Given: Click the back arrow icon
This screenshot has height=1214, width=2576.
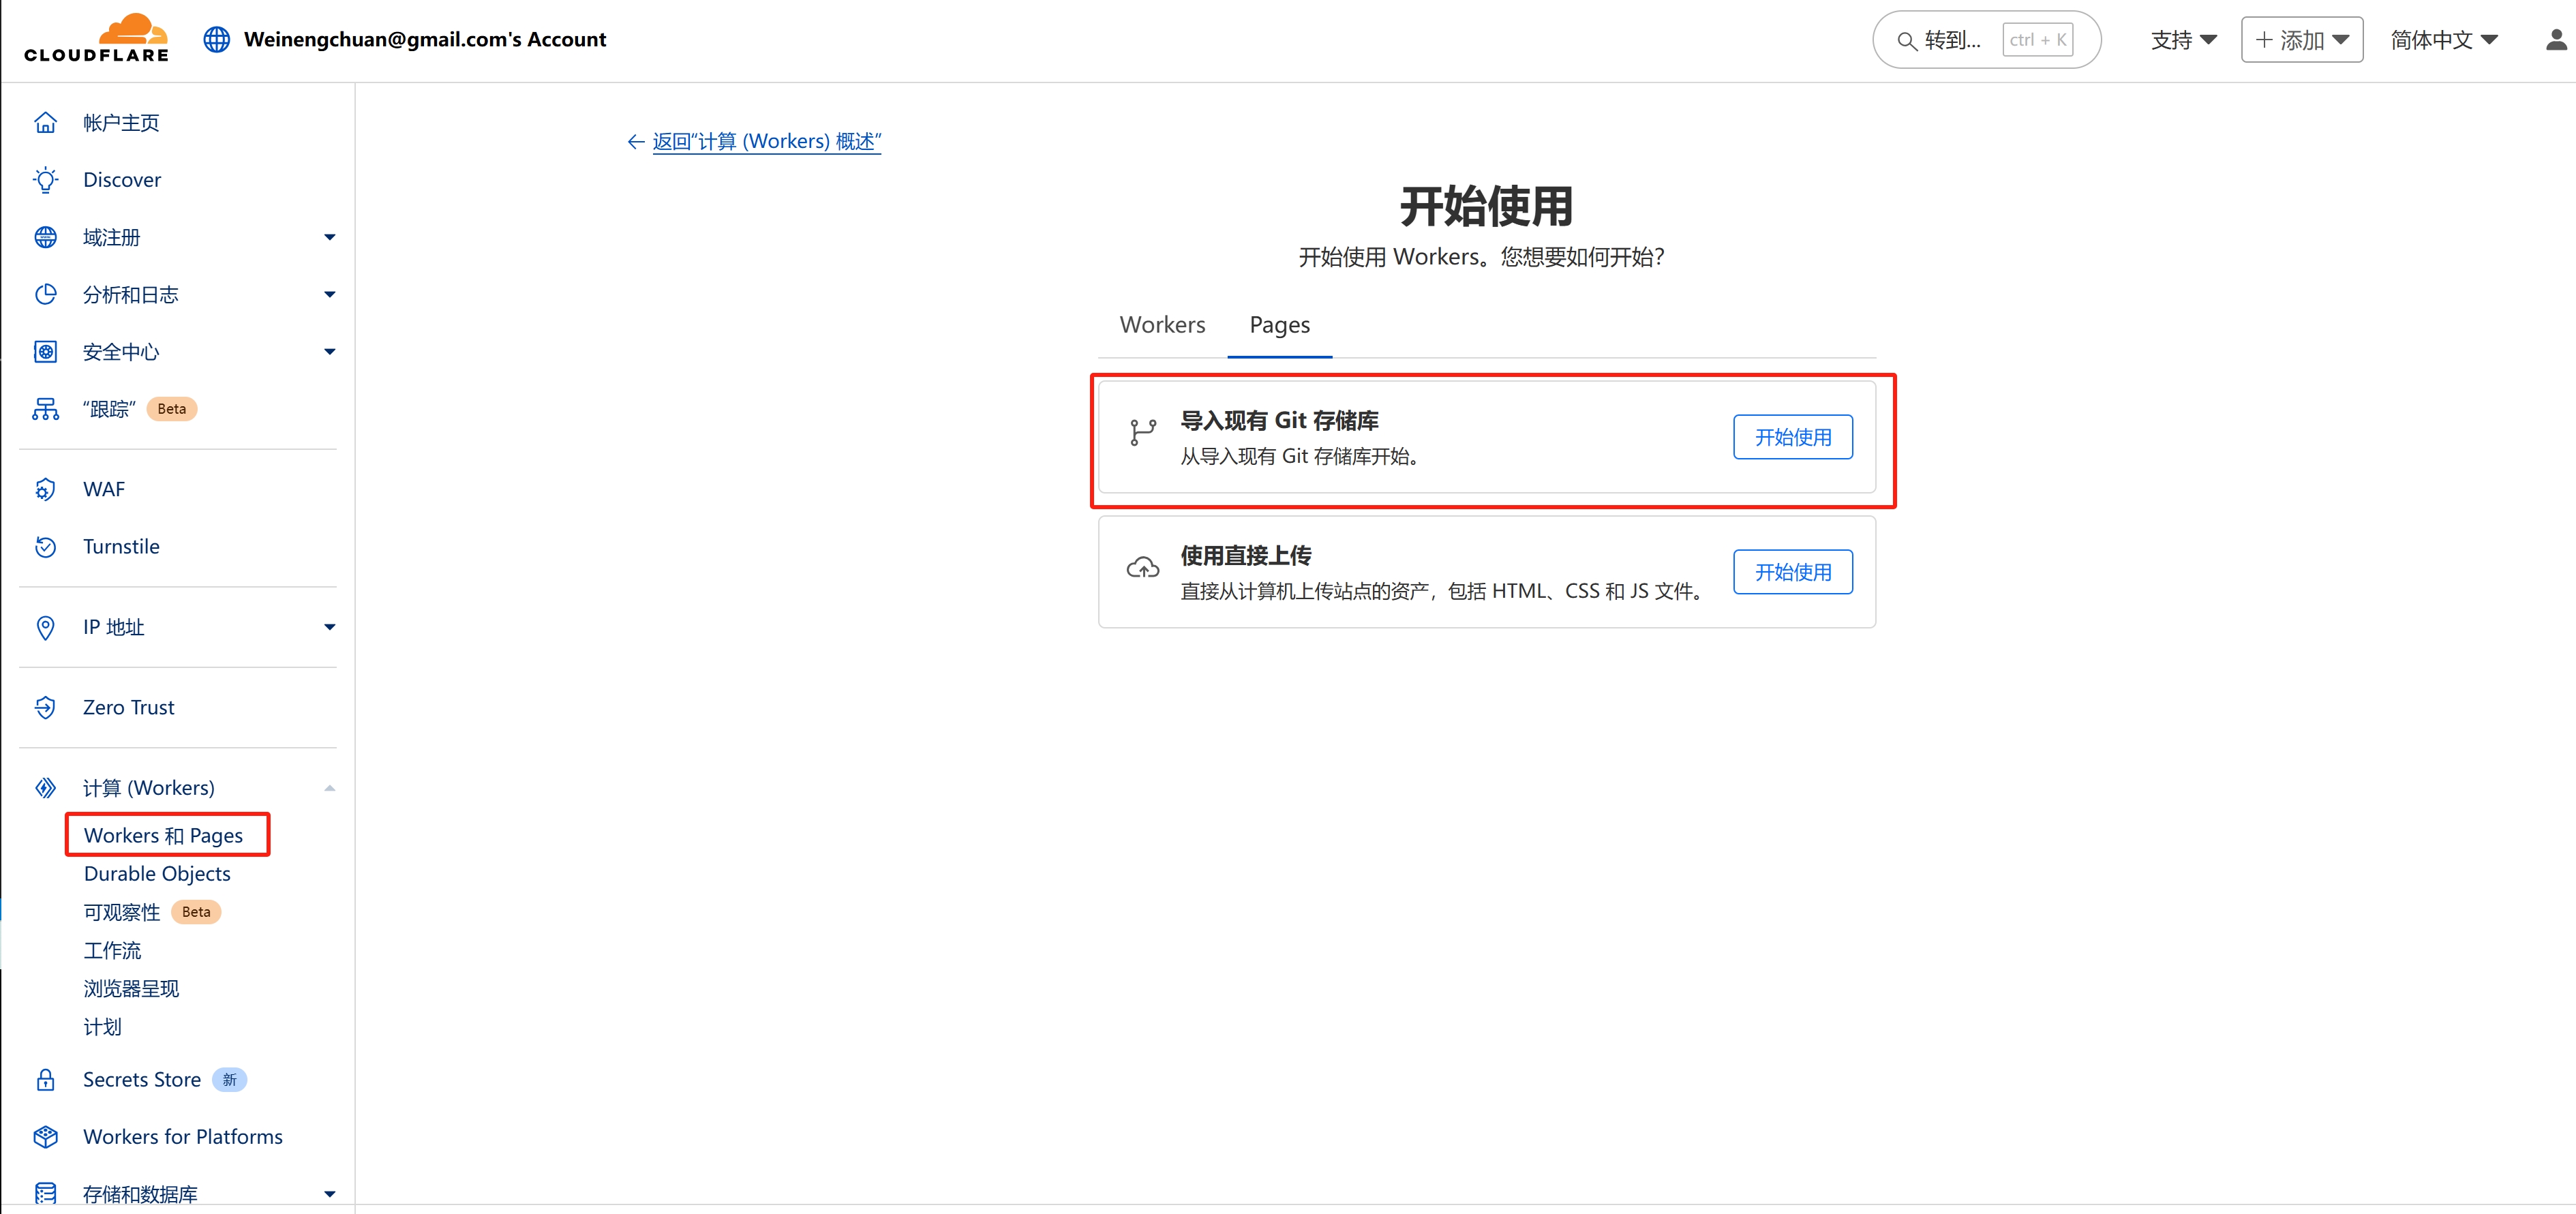Looking at the screenshot, I should click(636, 142).
